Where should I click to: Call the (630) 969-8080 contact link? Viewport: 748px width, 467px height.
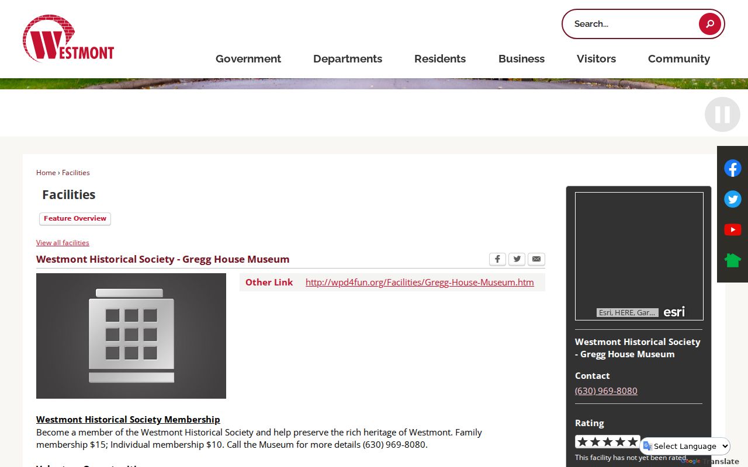point(606,391)
